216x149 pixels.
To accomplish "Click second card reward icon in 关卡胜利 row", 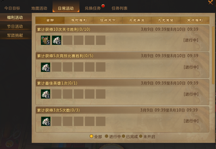I will (x=57, y=40).
